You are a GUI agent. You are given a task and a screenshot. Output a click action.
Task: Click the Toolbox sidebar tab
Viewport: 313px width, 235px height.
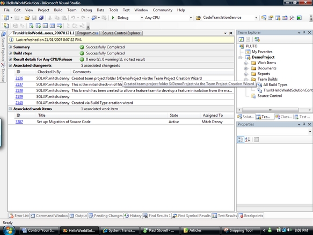3,72
